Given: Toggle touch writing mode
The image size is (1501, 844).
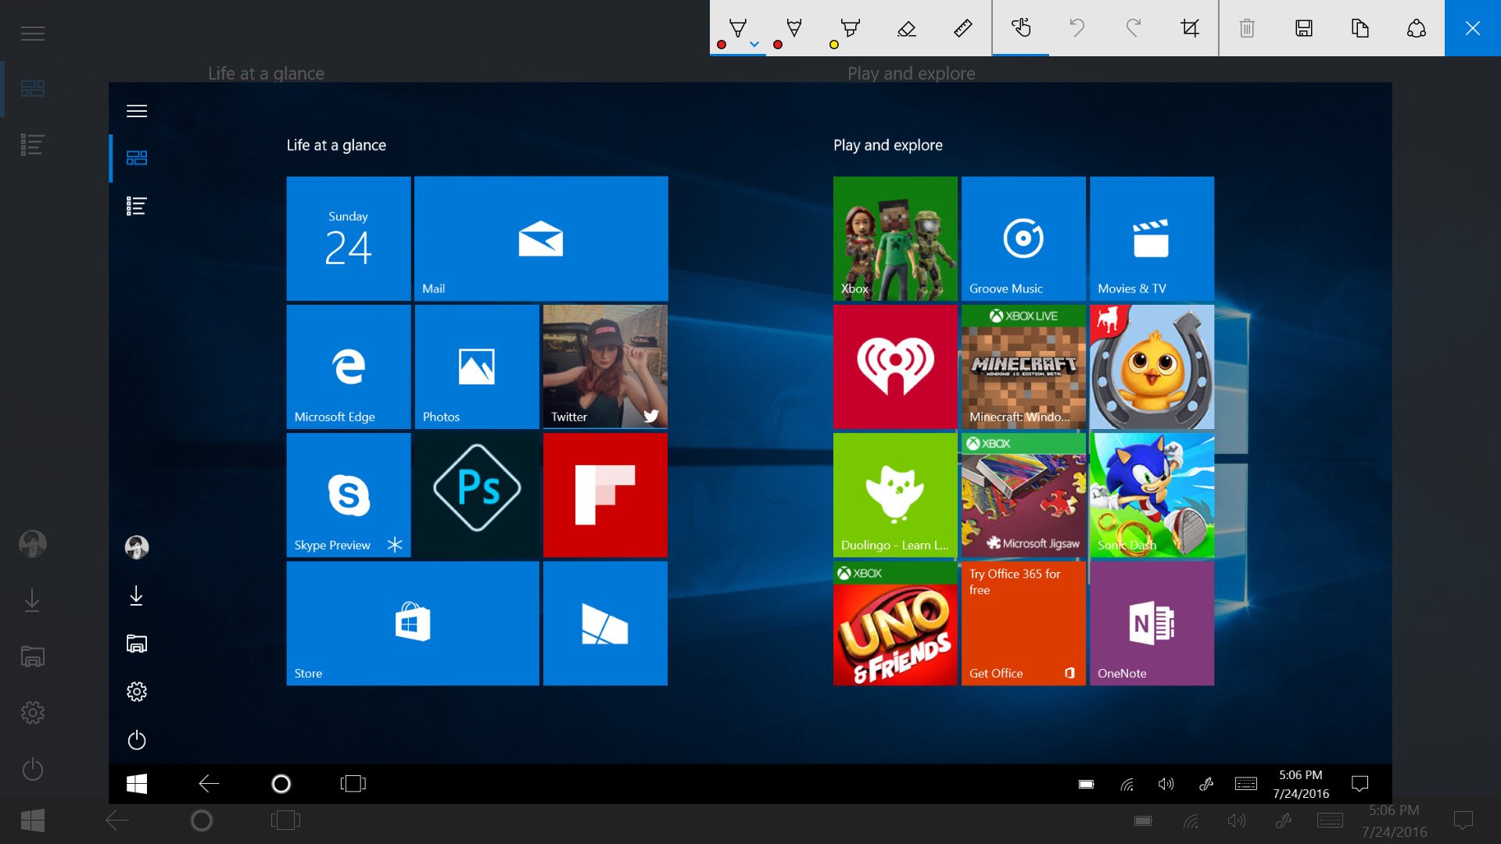Looking at the screenshot, I should pos(1020,28).
